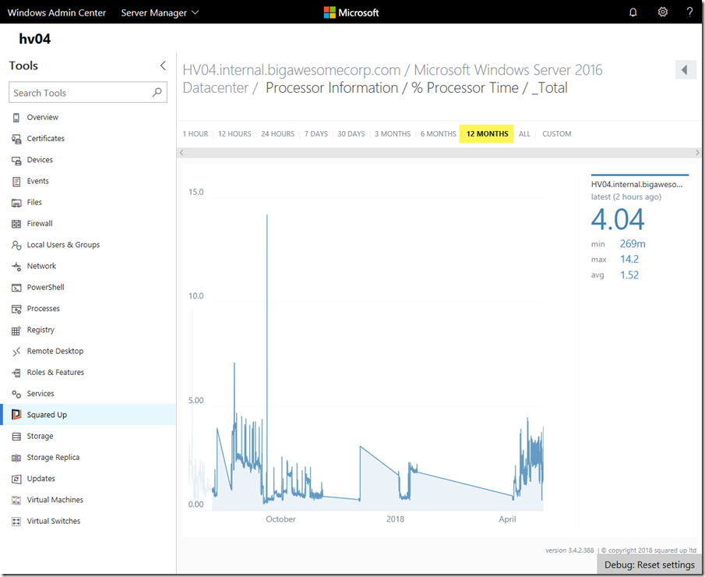Collapse the side panel with the triangle button
705x577 pixels.
pyautogui.click(x=686, y=69)
